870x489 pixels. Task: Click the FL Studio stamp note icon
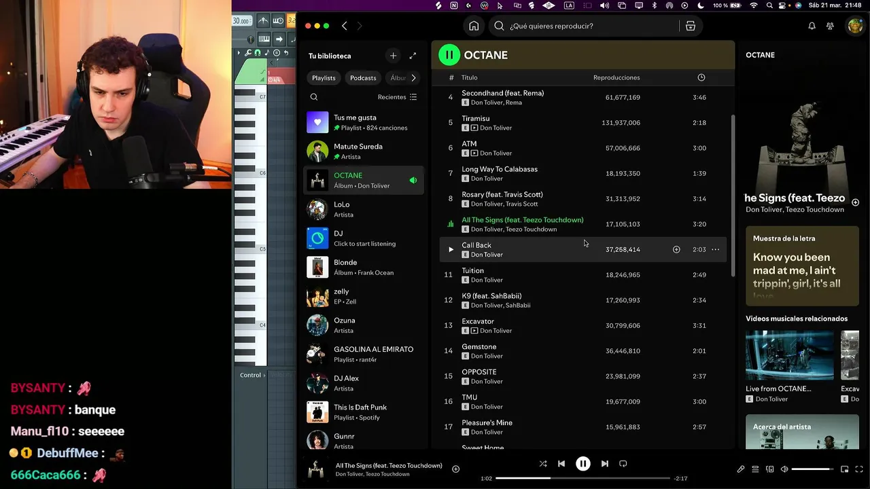[x=267, y=53]
